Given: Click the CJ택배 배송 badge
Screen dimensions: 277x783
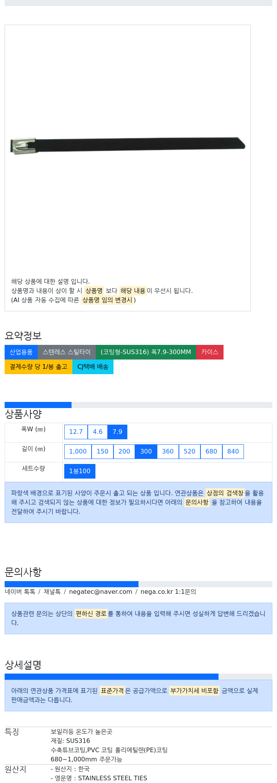Looking at the screenshot, I should tap(93, 367).
